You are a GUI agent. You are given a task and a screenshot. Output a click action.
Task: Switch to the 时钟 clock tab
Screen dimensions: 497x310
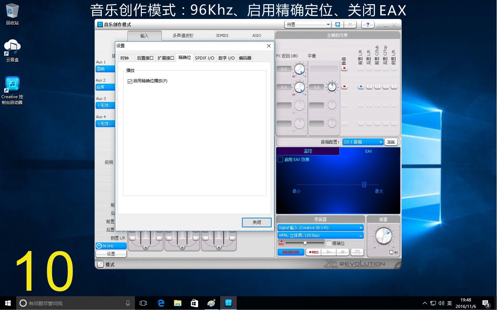click(125, 58)
